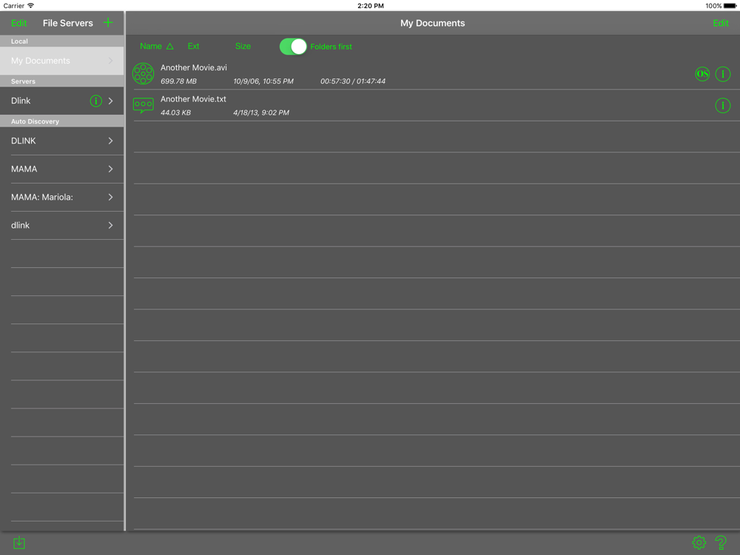Click the Wi-Fi icon in status bar
The width and height of the screenshot is (740, 555).
pos(30,6)
